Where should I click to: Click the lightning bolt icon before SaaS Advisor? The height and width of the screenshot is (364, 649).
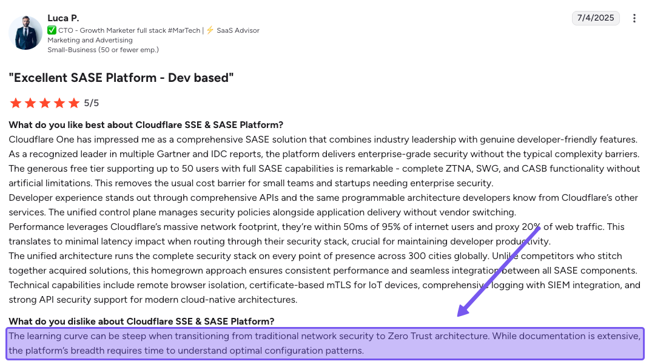click(210, 30)
